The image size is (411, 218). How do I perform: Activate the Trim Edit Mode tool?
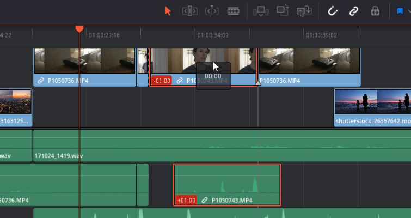pos(190,11)
